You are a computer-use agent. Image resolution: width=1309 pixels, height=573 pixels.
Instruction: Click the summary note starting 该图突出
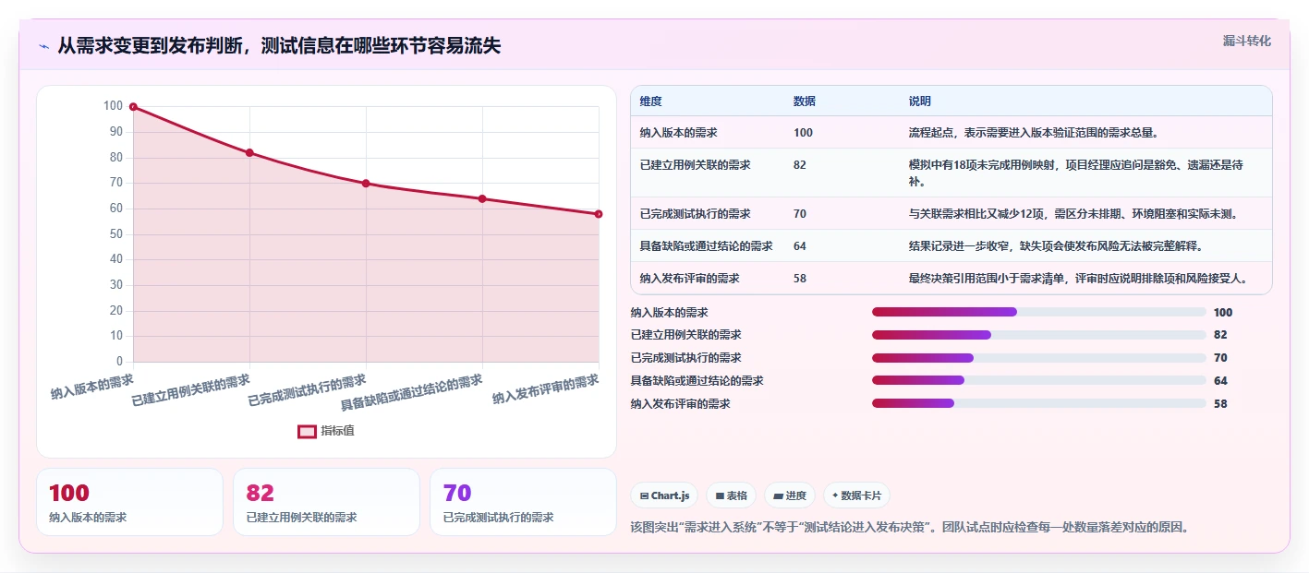click(909, 528)
